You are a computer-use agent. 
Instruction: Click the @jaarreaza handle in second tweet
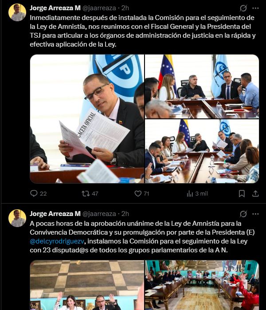pyautogui.click(x=99, y=213)
